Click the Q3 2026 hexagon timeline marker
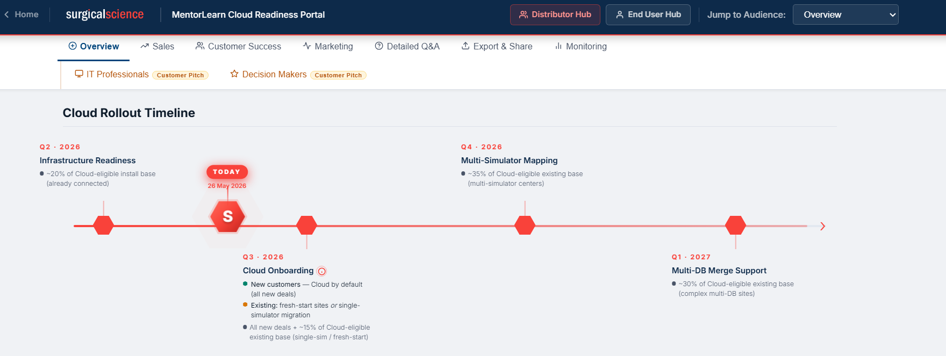Image resolution: width=946 pixels, height=356 pixels. [x=306, y=226]
